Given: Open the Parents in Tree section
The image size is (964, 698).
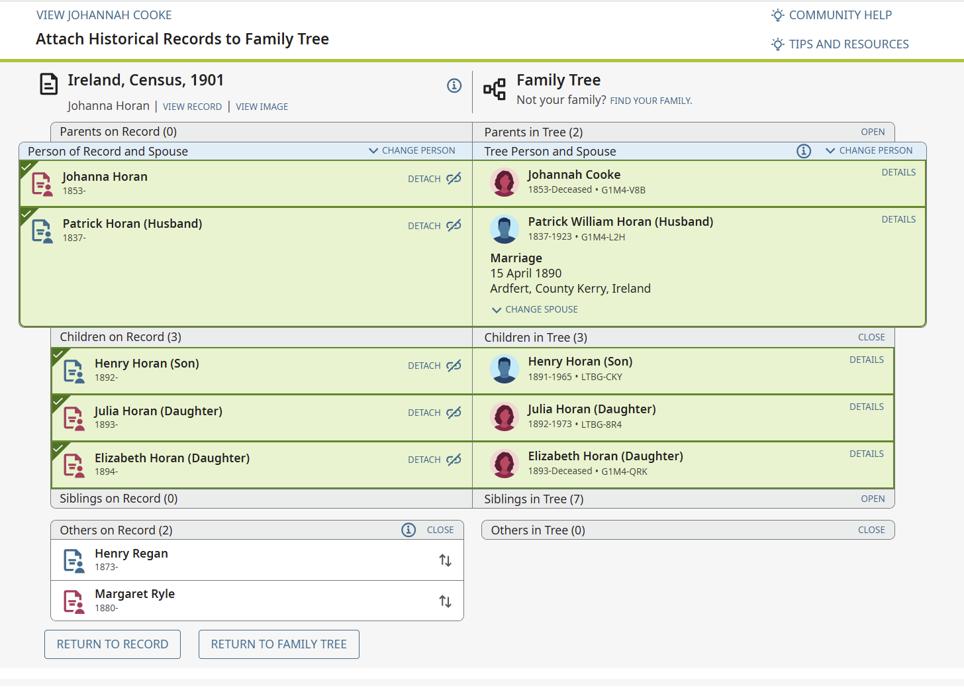Looking at the screenshot, I should pos(873,132).
